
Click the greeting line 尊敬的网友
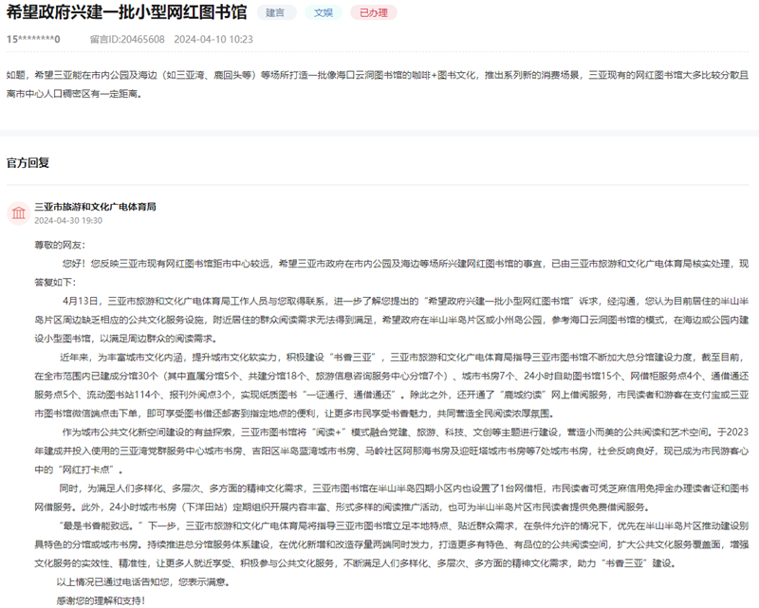(58, 244)
